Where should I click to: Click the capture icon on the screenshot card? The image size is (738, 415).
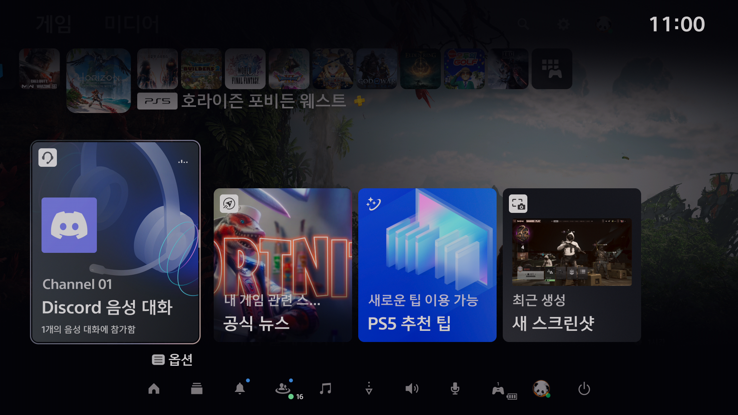[518, 204]
